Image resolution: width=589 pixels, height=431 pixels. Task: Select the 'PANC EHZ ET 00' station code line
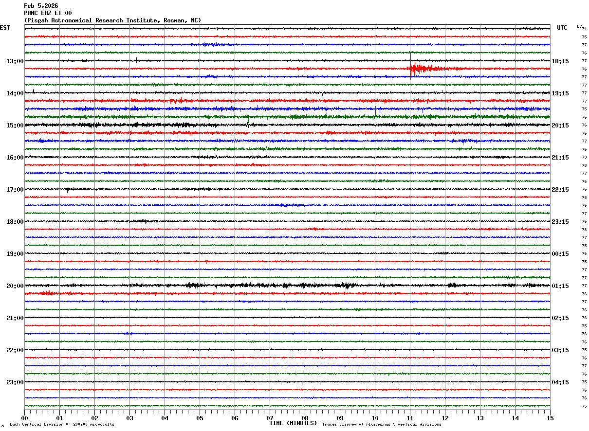tap(48, 13)
